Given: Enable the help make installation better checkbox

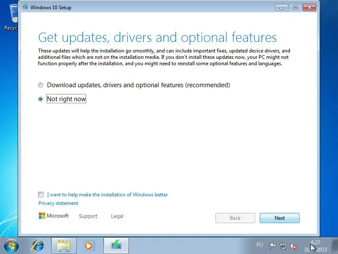Looking at the screenshot, I should tap(41, 195).
